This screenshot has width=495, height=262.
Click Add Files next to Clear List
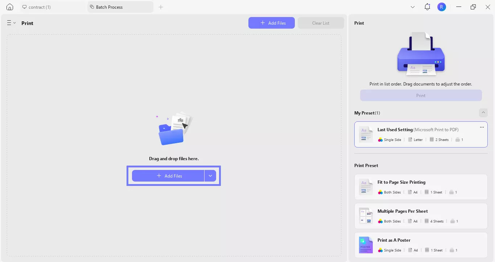click(x=272, y=23)
